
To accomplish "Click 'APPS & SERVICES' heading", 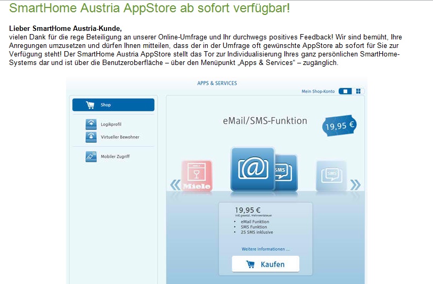I will click(x=217, y=83).
